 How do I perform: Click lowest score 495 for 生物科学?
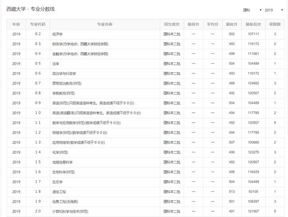(x=232, y=172)
